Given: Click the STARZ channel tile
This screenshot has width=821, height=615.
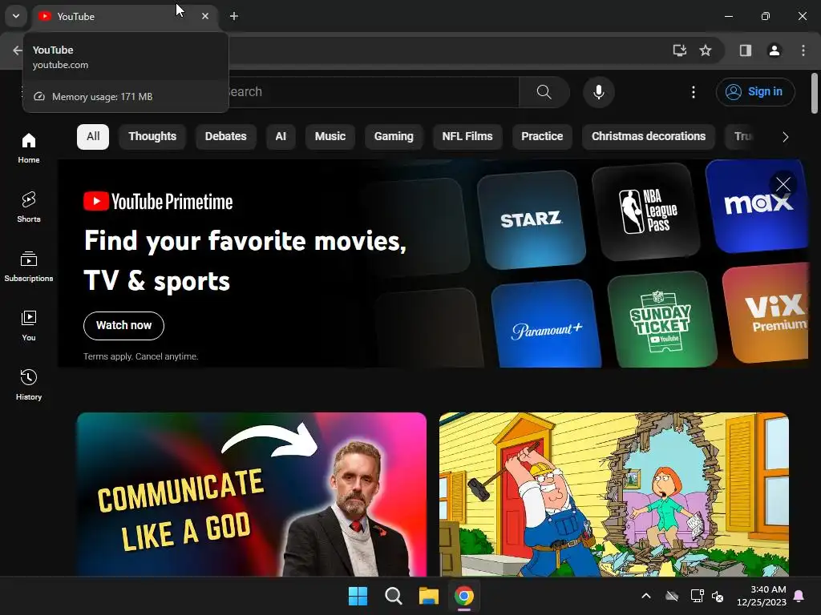Looking at the screenshot, I should point(531,219).
